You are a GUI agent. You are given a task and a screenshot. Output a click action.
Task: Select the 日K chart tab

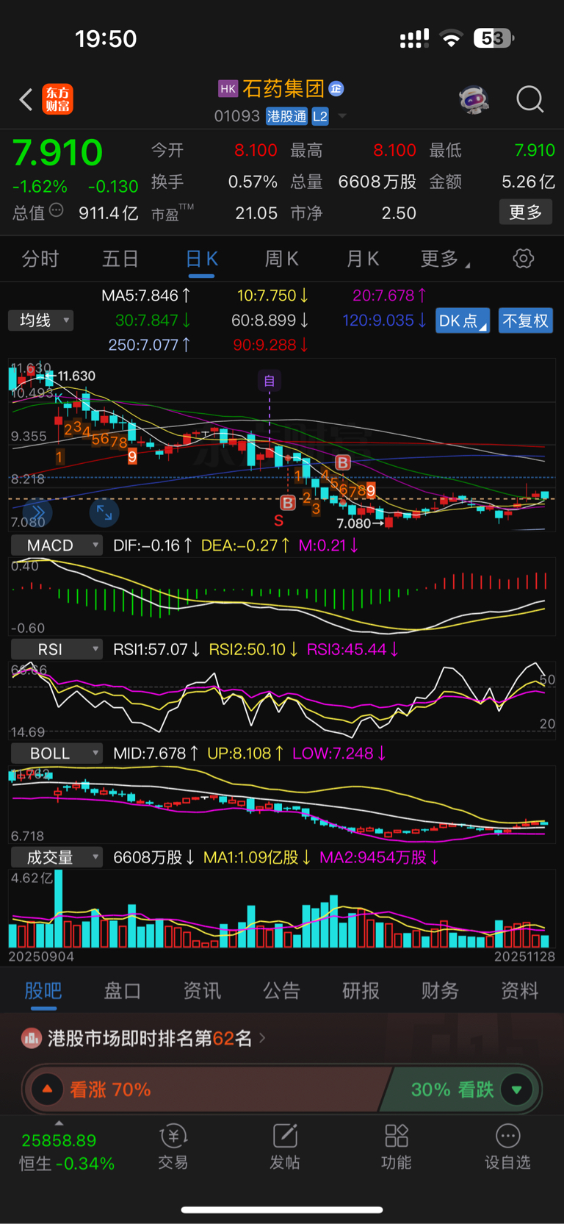coord(201,259)
